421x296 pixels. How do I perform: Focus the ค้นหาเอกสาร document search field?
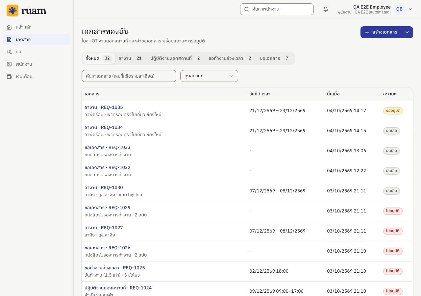[x=129, y=76]
